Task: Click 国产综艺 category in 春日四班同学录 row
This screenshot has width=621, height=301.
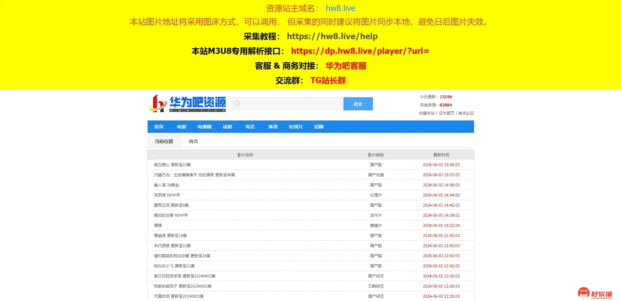Action: click(376, 276)
